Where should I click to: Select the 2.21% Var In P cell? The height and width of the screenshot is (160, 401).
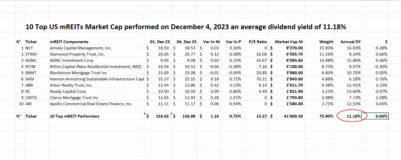[x=236, y=98]
